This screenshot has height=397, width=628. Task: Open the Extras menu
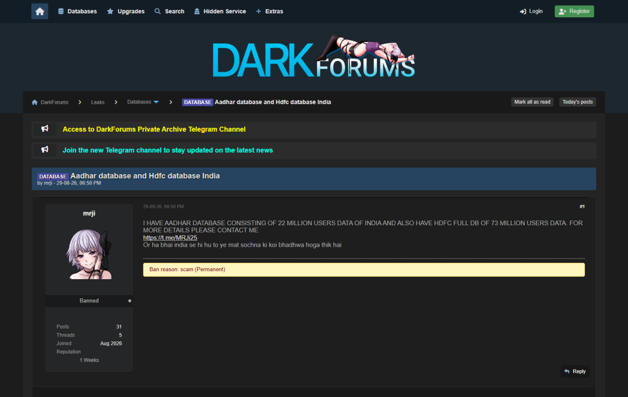[270, 11]
